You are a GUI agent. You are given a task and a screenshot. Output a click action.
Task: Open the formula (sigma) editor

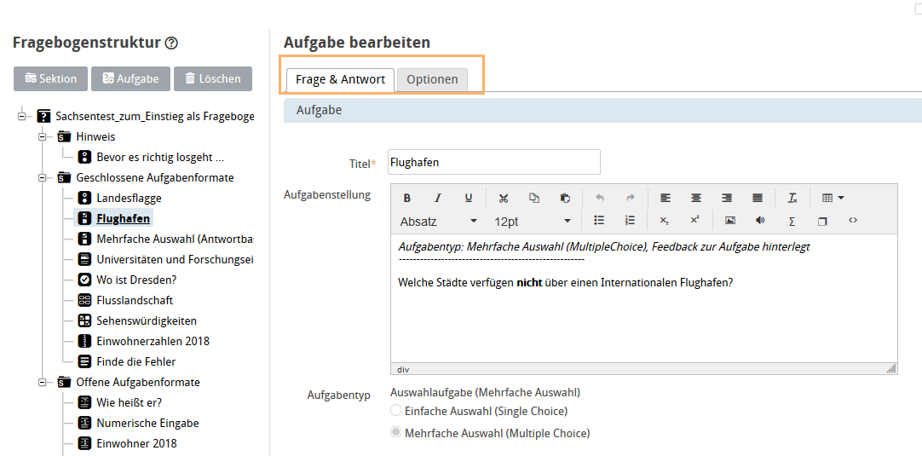792,221
